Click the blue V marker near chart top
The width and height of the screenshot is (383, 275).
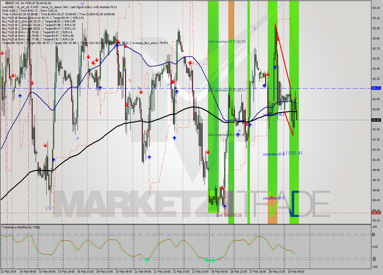click(x=82, y=4)
